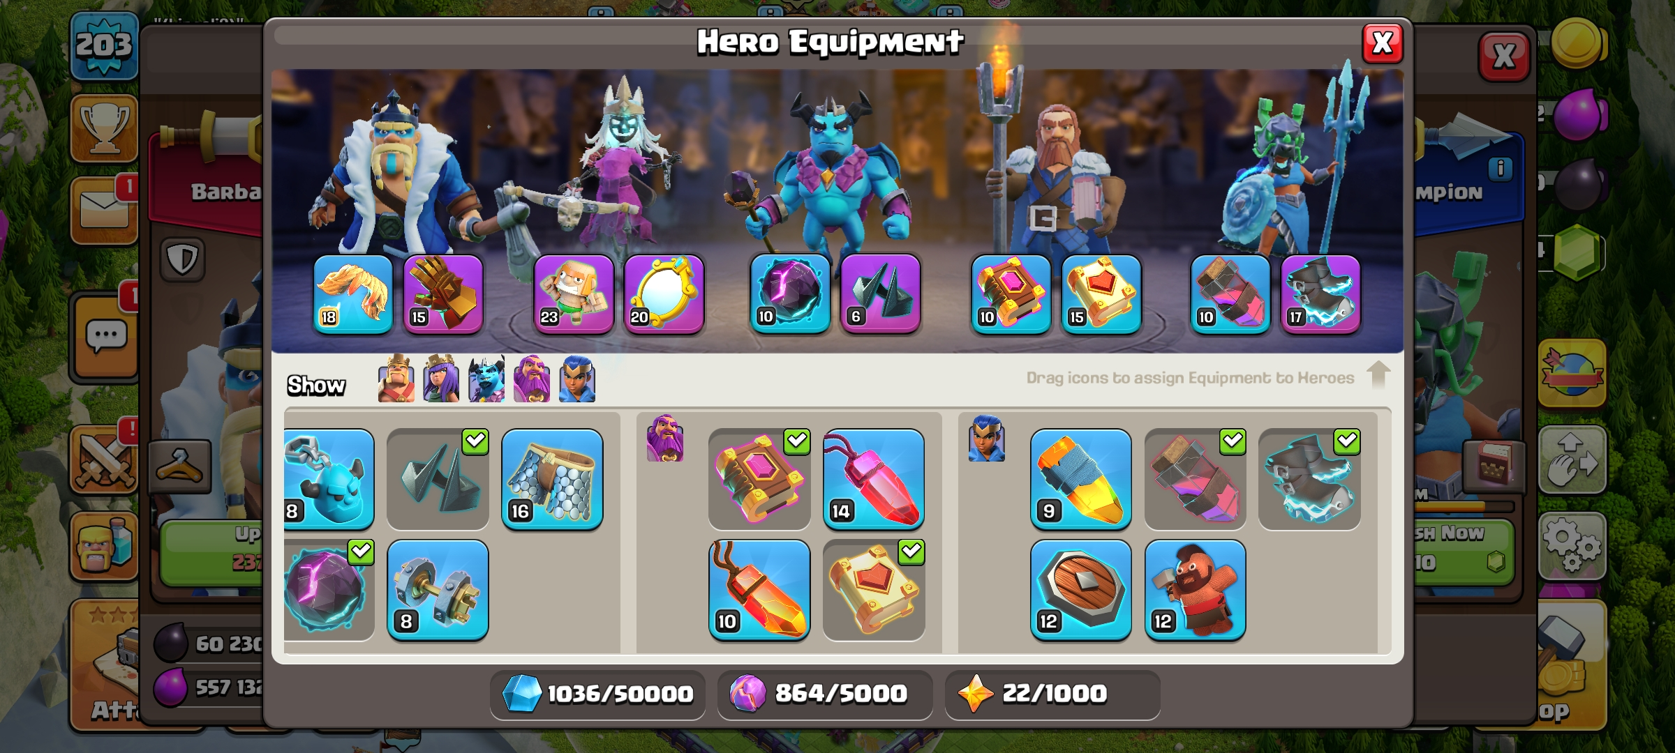Pick the Hog Rider Puppet level 12

(1196, 590)
